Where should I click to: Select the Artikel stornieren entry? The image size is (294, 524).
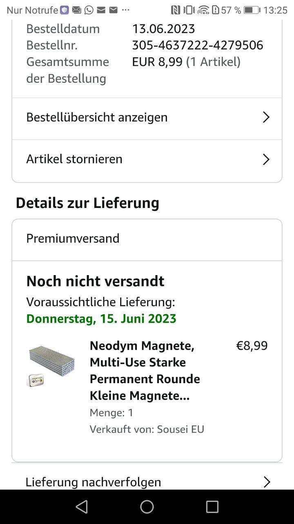click(x=74, y=159)
